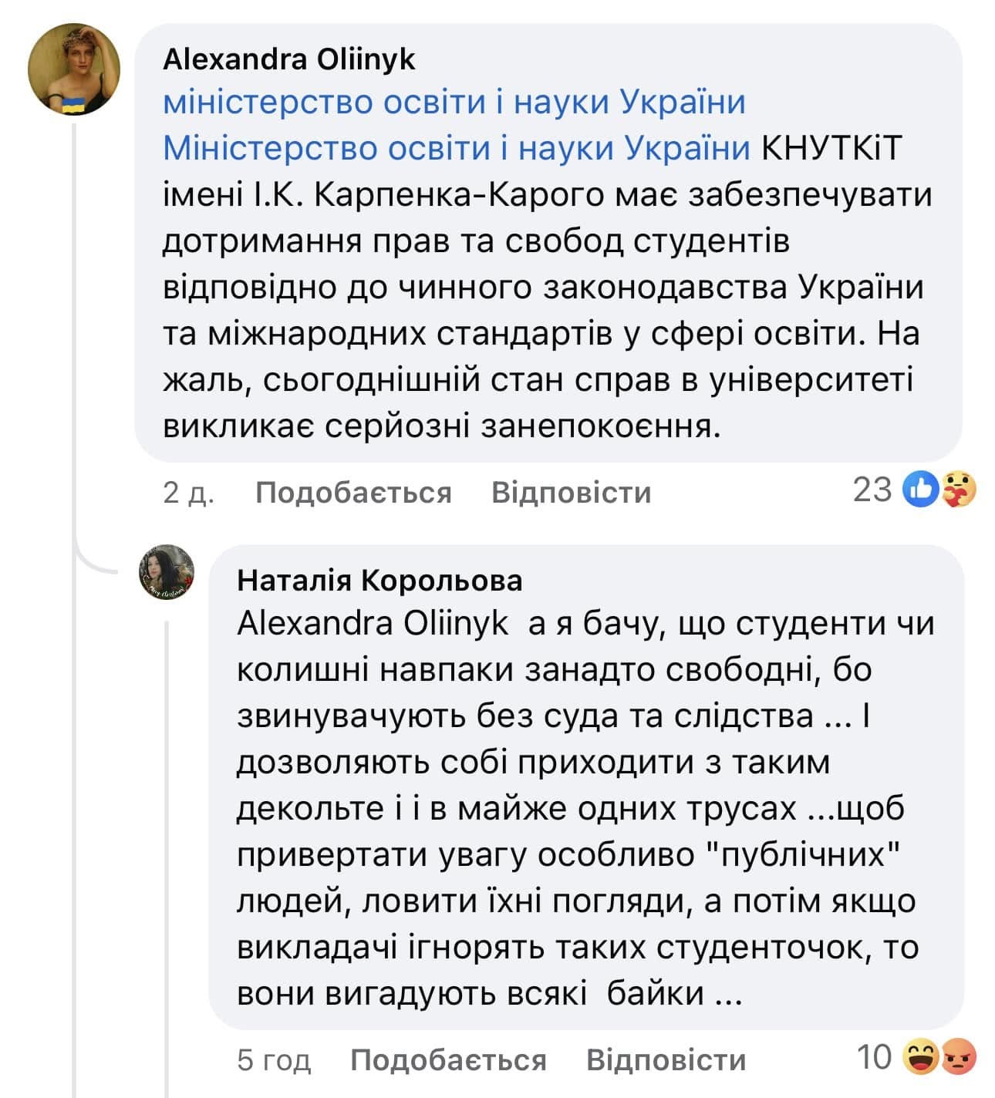The image size is (995, 1098).
Task: Click Alexandra Oliinyk's profile avatar
Action: point(74,69)
